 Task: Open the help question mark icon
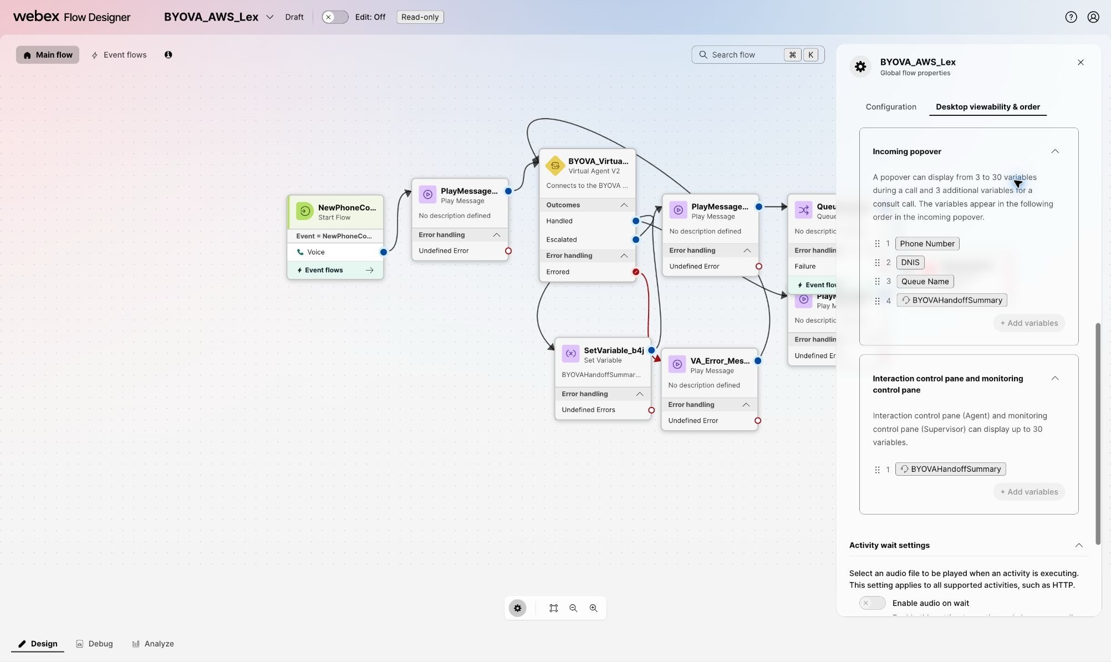[1071, 17]
